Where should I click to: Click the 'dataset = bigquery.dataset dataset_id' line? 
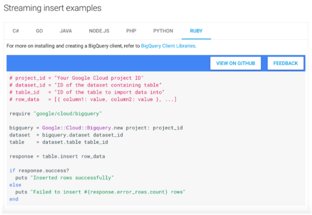pyautogui.click(x=66, y=135)
